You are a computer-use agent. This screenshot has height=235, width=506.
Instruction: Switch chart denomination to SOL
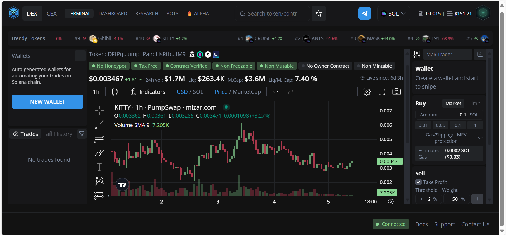point(198,92)
